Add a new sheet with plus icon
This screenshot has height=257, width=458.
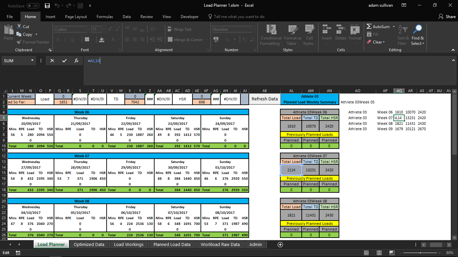[280, 245]
